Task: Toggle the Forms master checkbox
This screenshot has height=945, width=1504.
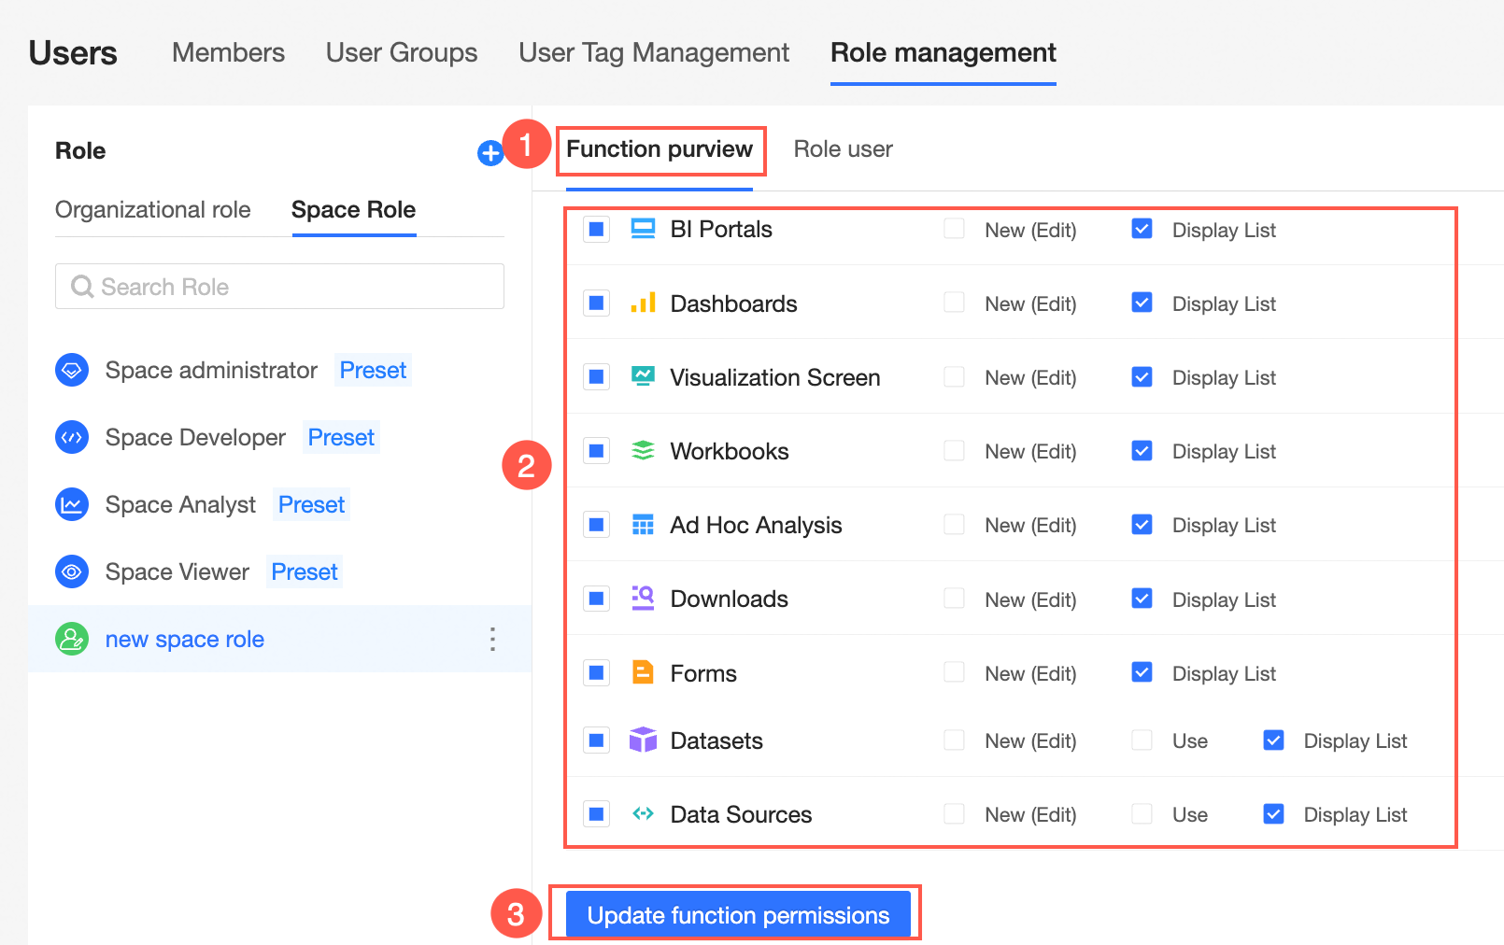Action: [x=596, y=672]
